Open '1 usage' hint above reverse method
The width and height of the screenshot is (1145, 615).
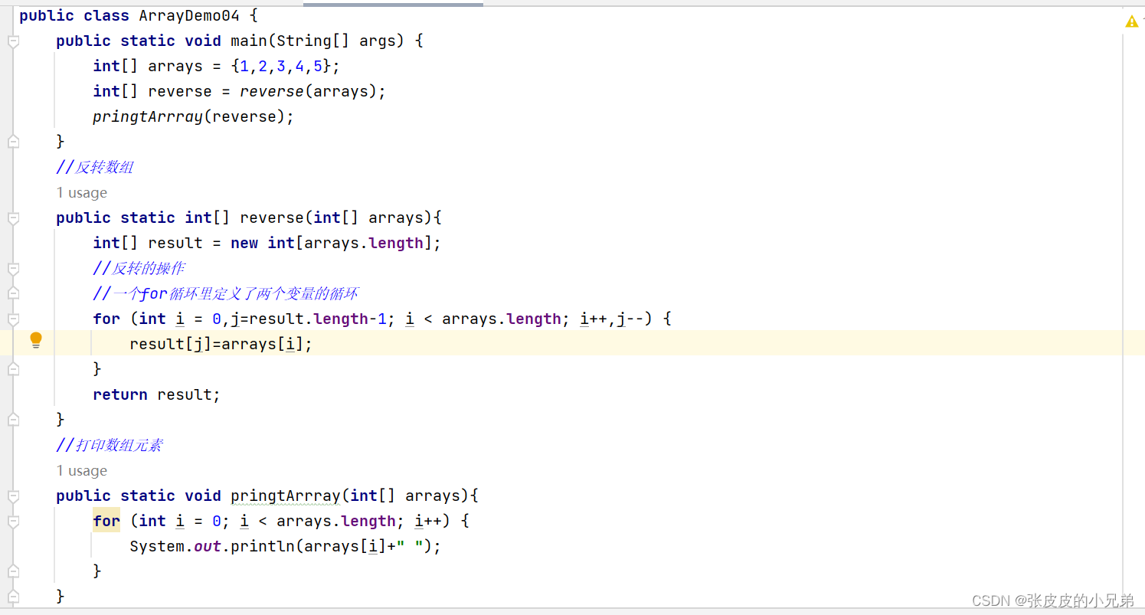tap(82, 193)
